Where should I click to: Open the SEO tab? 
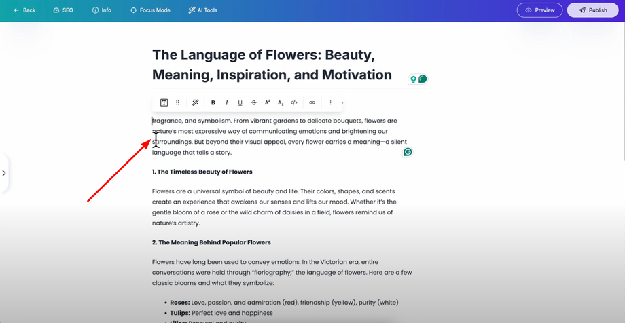pos(63,10)
